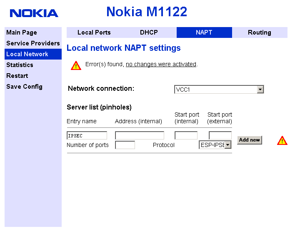Click the 'Server list (pinholes)' heading

[99, 107]
